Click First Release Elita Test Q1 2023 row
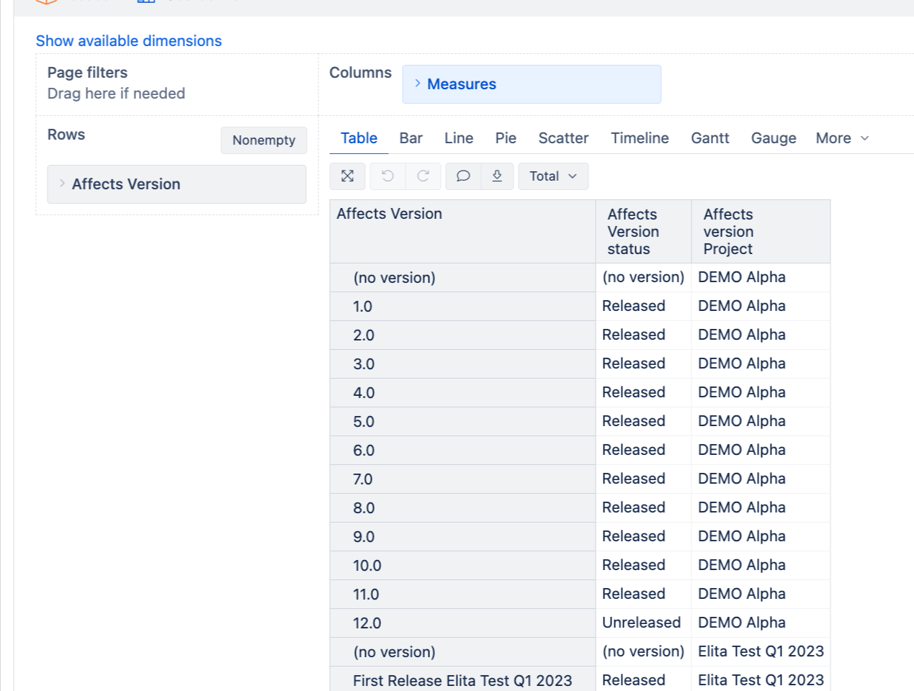The image size is (914, 691). click(x=462, y=680)
